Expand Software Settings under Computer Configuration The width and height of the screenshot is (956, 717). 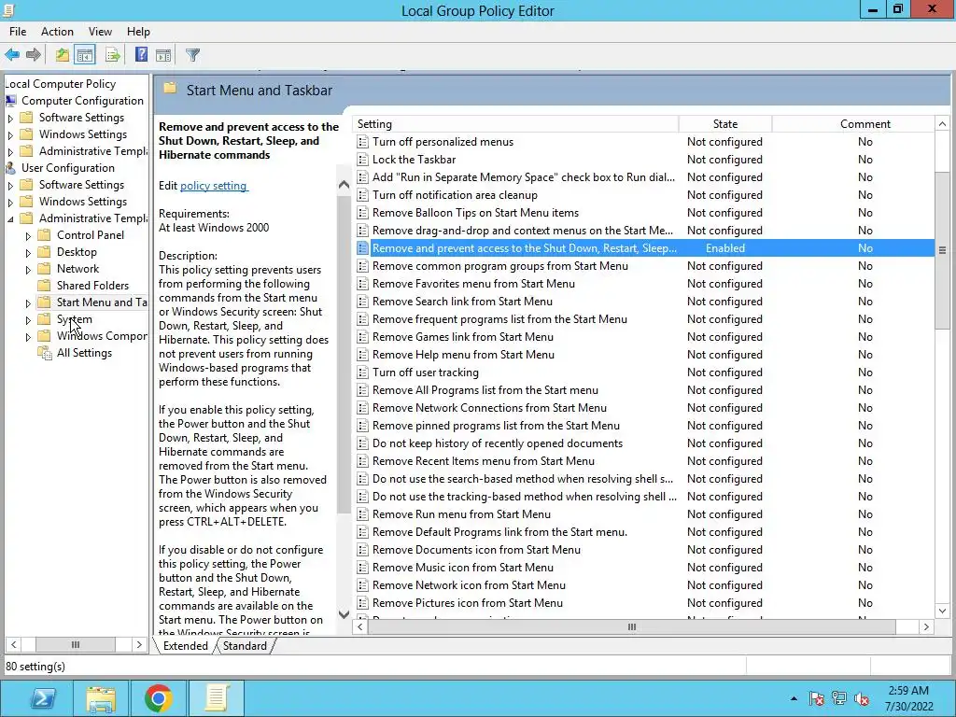click(10, 119)
